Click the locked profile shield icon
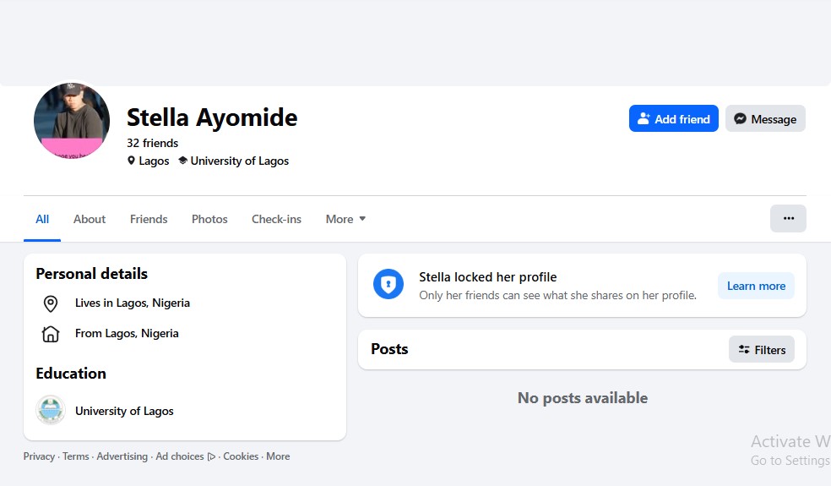This screenshot has height=486, width=831. tap(388, 285)
